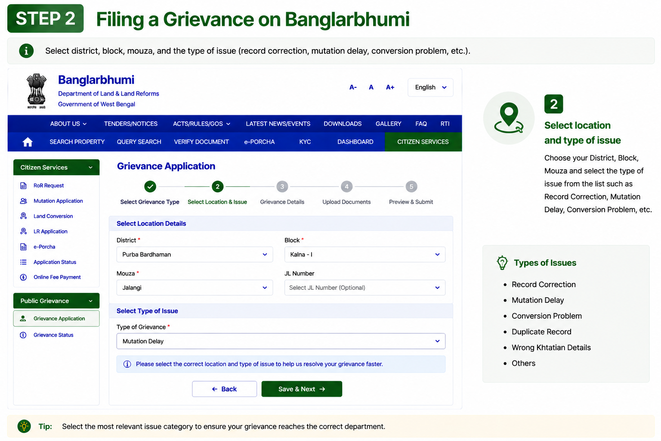Viewport: 661px width, 441px height.
Task: Open FAQ menu item
Action: point(421,124)
